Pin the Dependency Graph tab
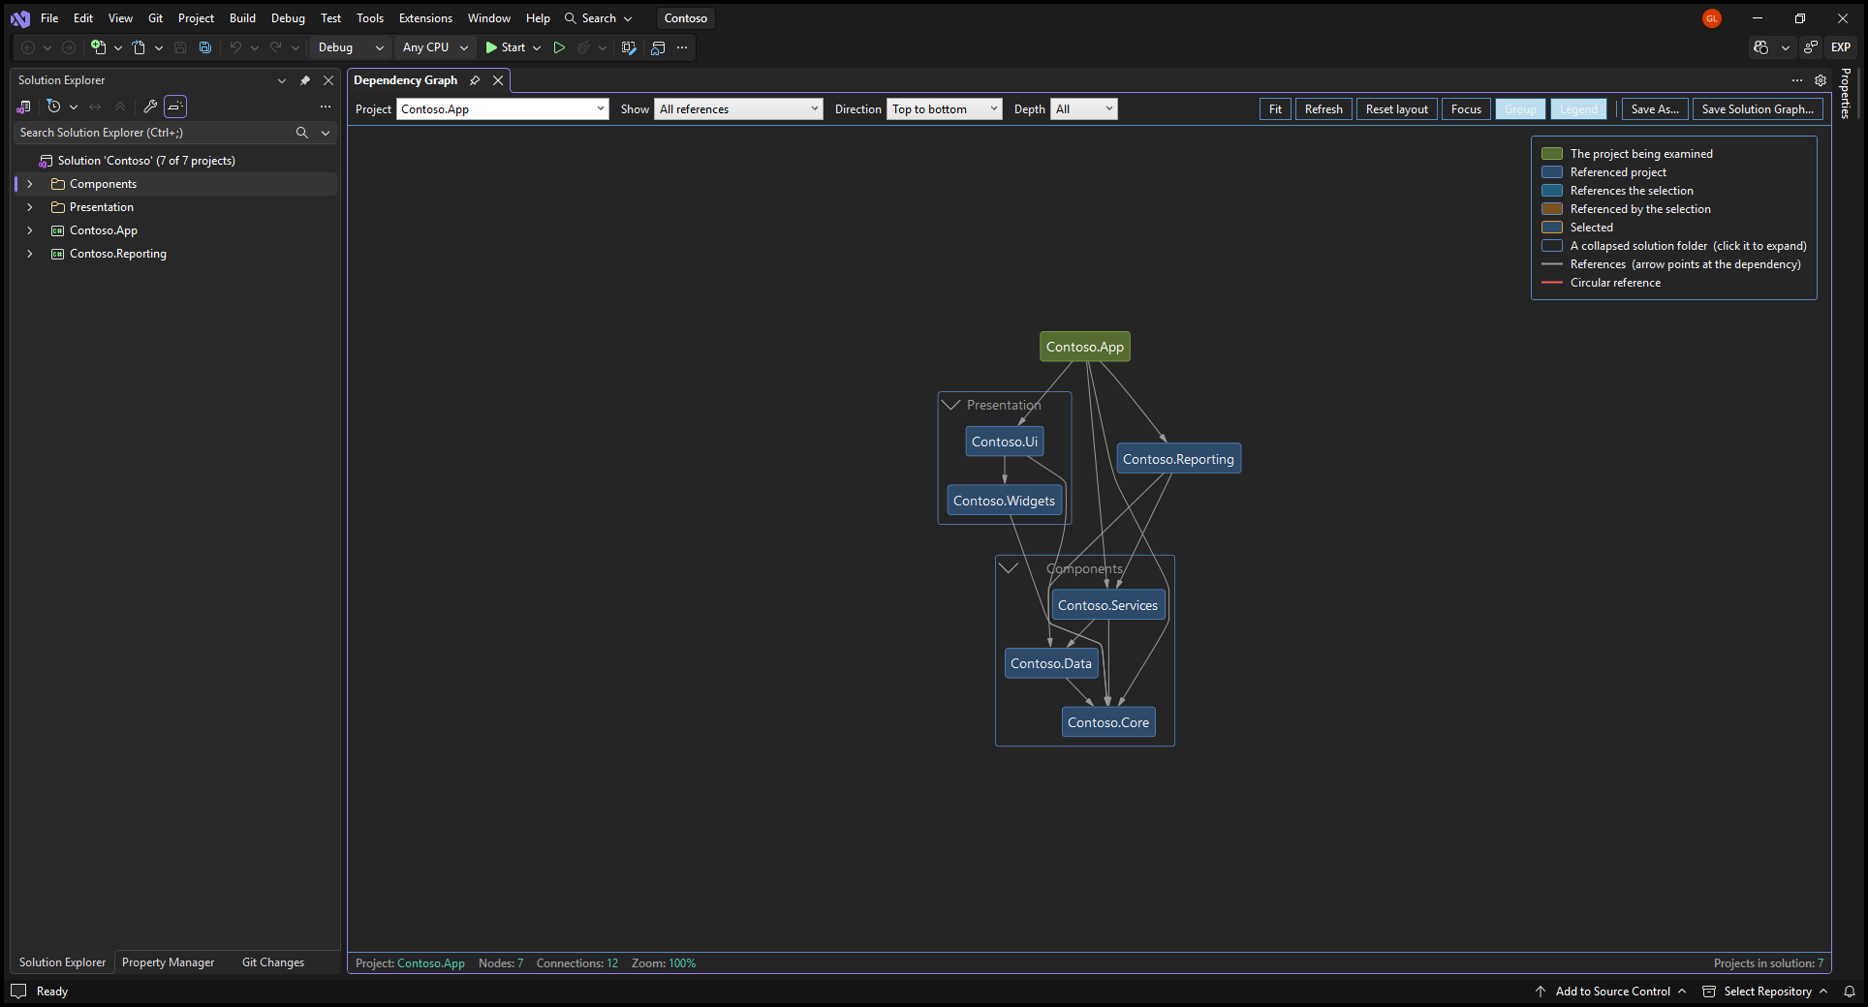This screenshot has height=1007, width=1868. point(475,80)
